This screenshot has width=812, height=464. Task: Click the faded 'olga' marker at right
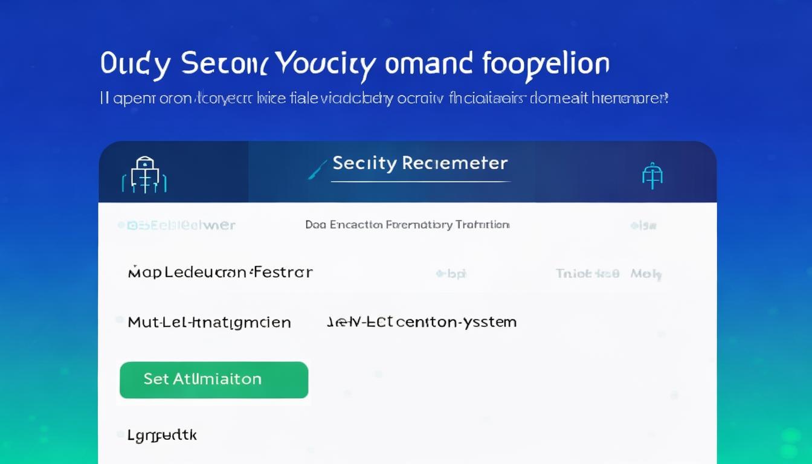[643, 225]
